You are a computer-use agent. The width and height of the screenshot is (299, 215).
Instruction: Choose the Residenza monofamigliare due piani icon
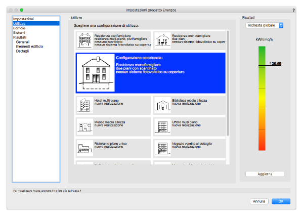coord(162,40)
